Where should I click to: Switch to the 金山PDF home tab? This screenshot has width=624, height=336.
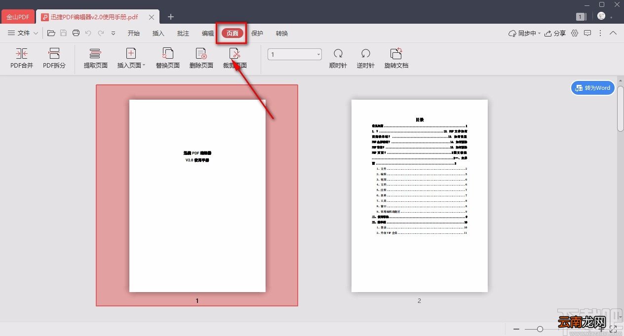(18, 17)
